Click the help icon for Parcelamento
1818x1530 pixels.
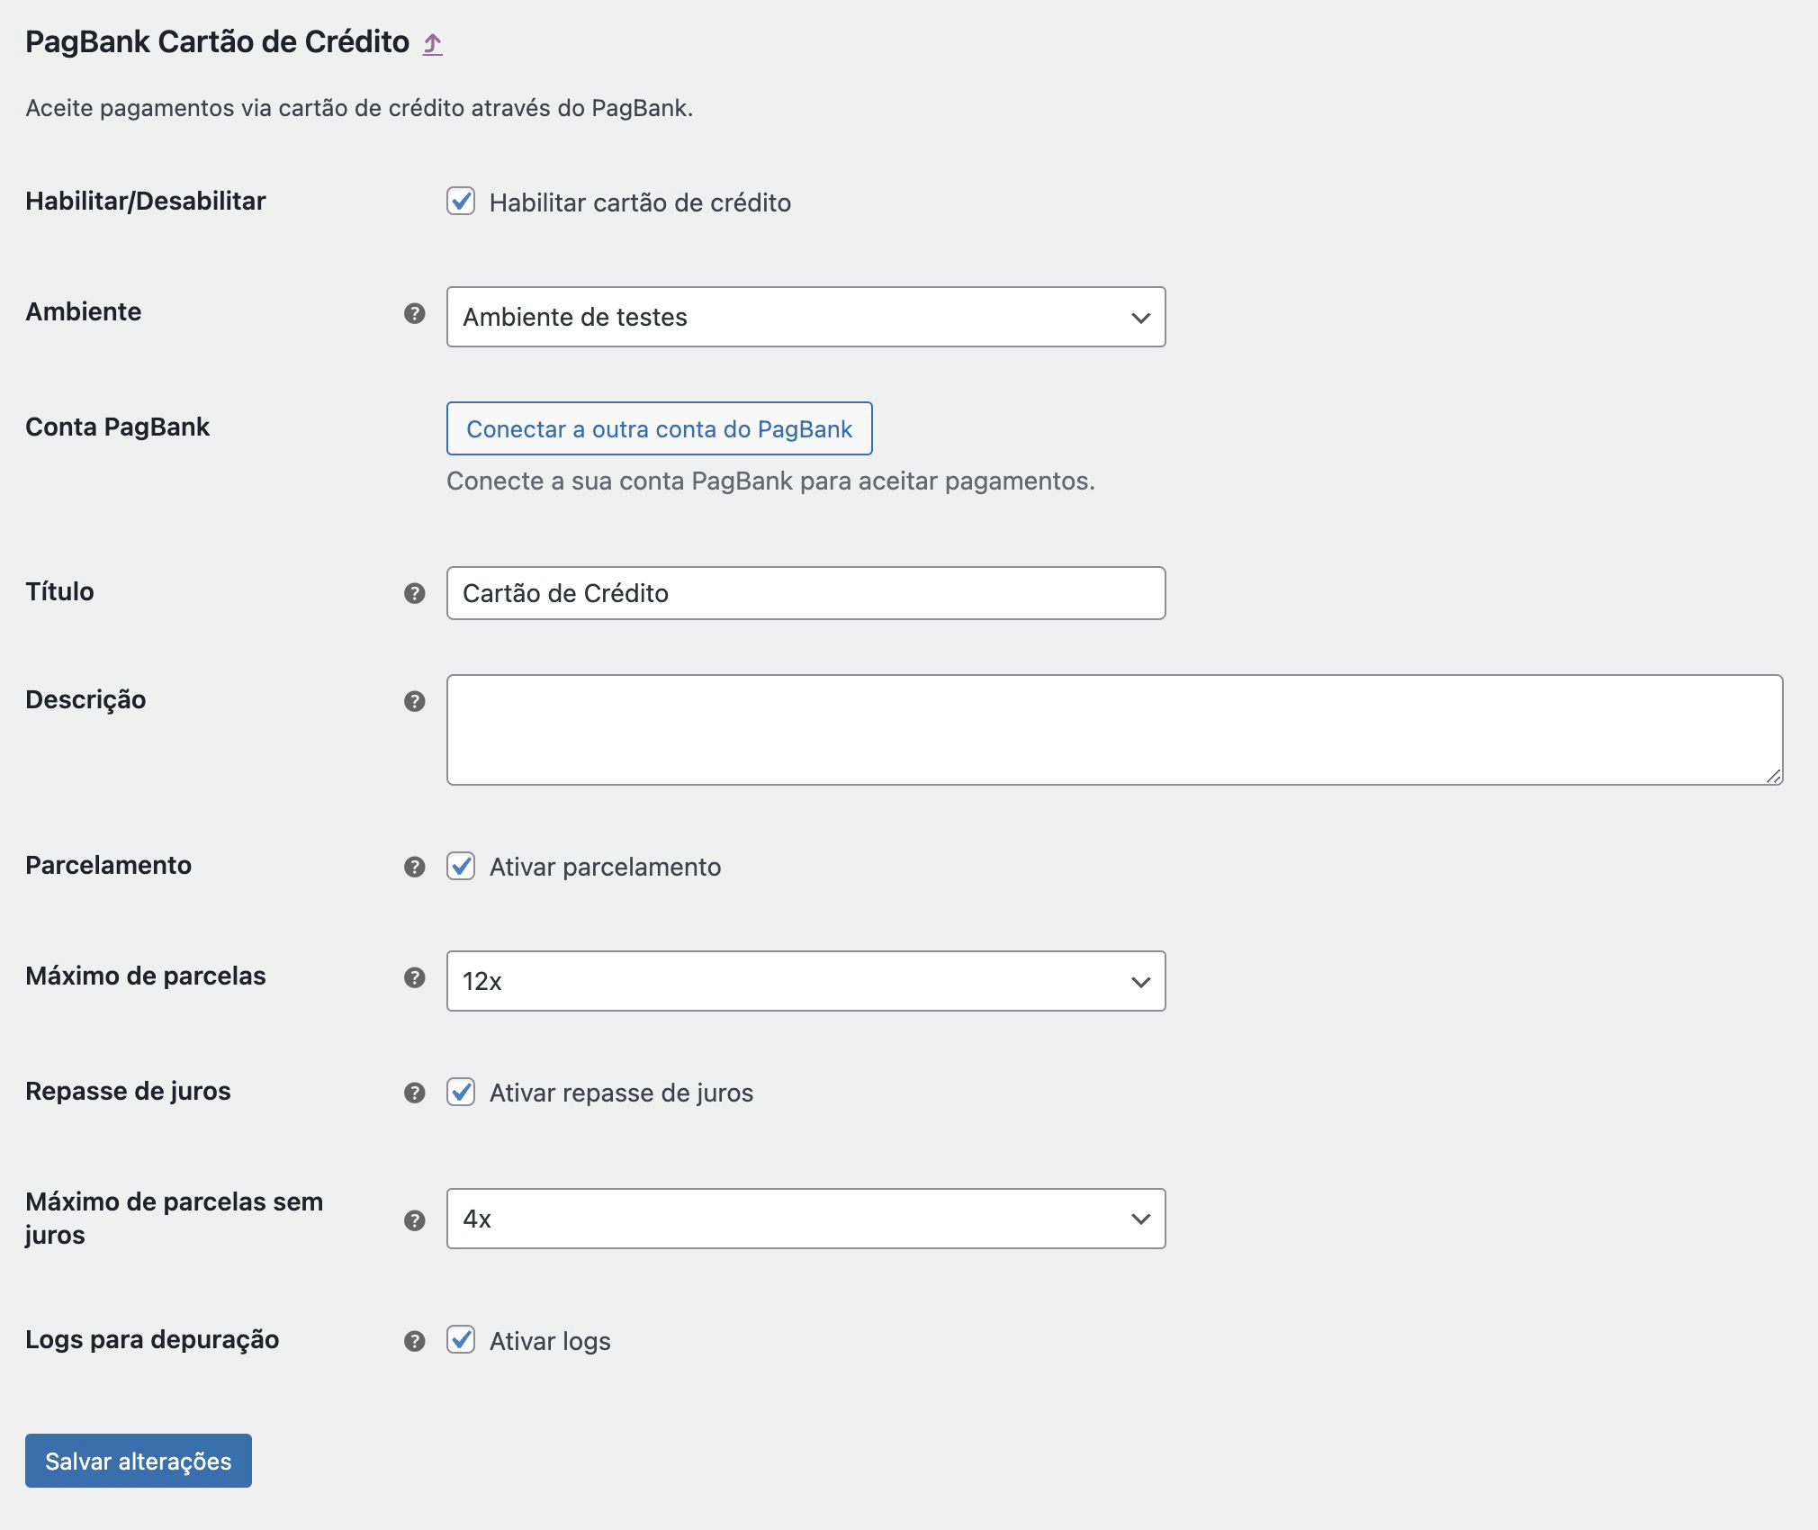pos(414,867)
